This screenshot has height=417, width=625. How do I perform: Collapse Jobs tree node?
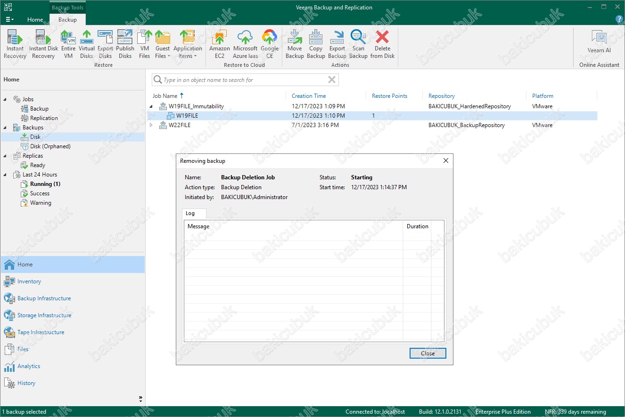[x=6, y=99]
